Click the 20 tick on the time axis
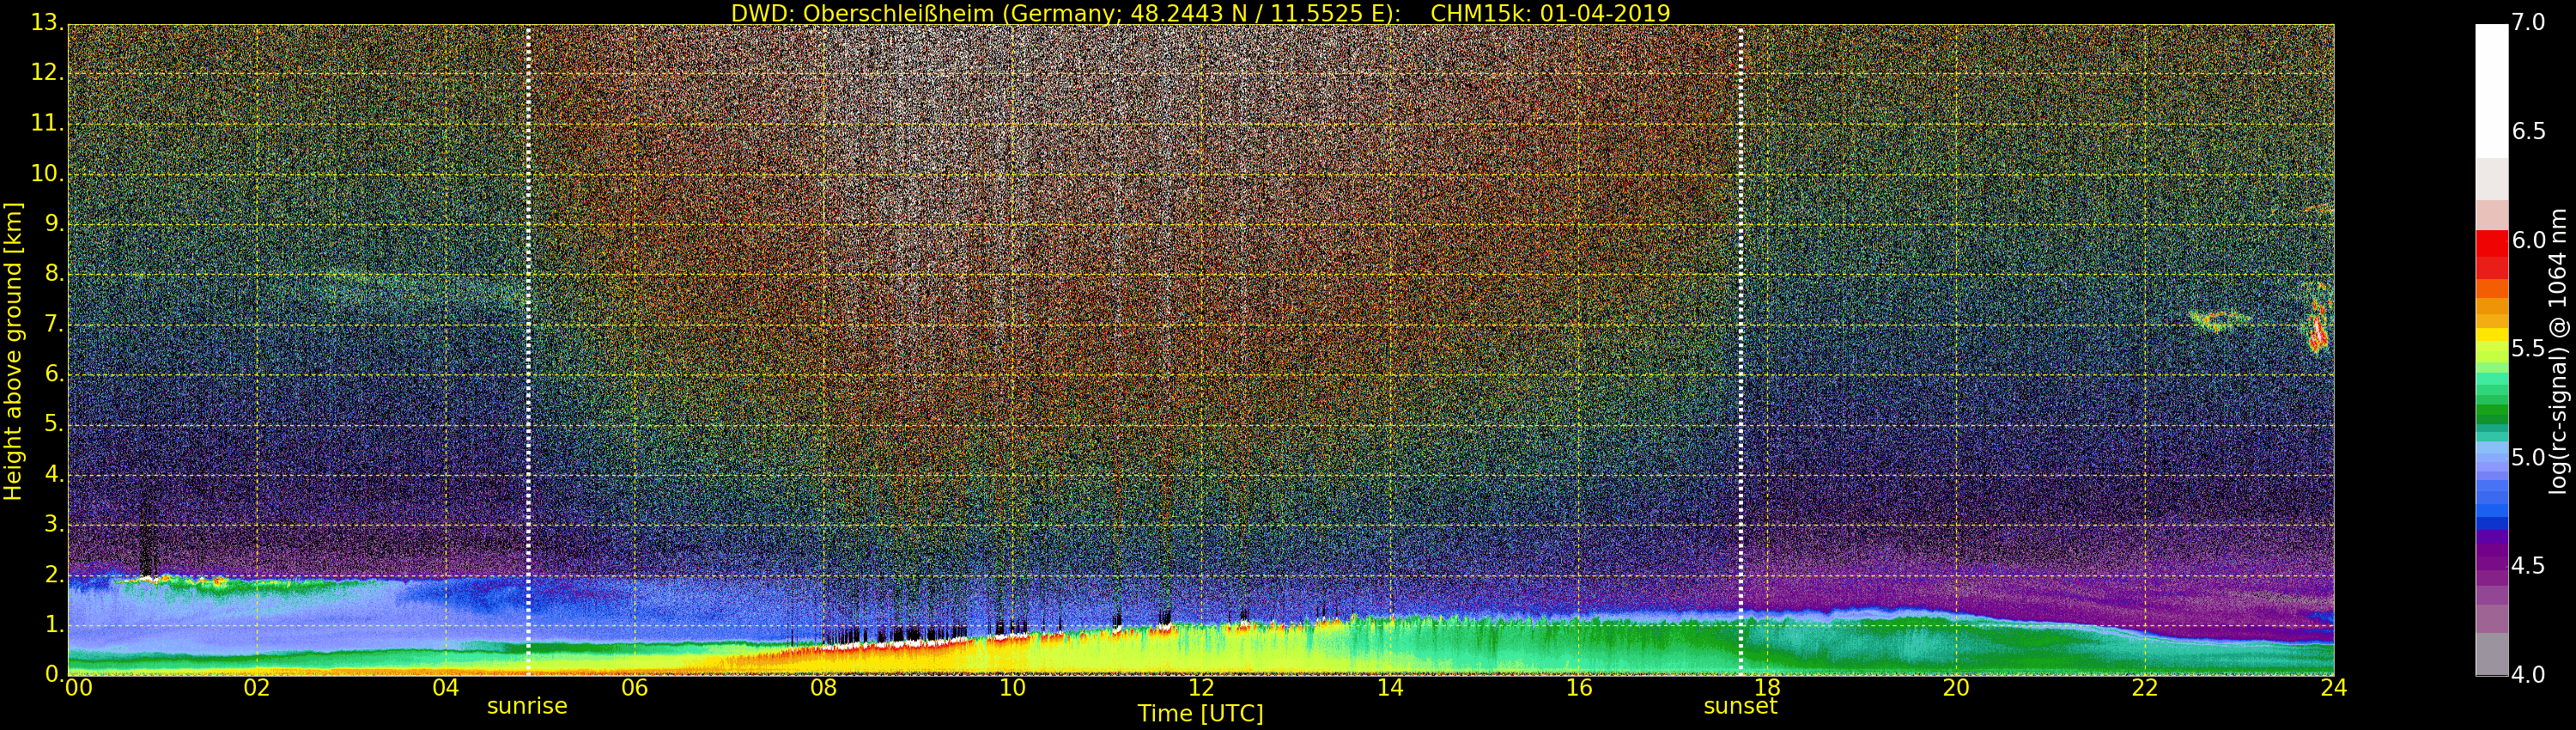Image resolution: width=2576 pixels, height=730 pixels. pos(1956,688)
